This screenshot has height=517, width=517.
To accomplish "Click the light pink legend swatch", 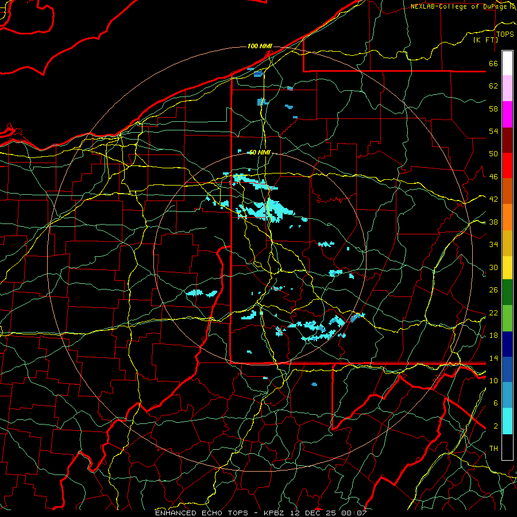I will pos(507,88).
